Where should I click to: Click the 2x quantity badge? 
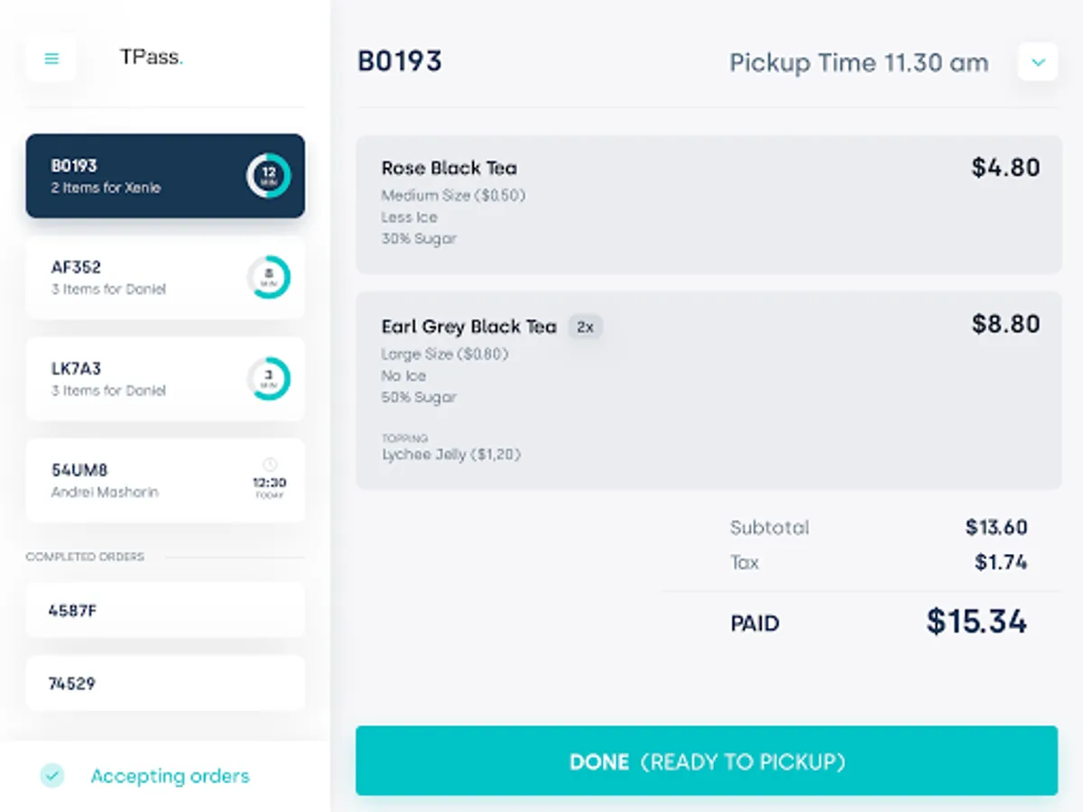tap(585, 327)
